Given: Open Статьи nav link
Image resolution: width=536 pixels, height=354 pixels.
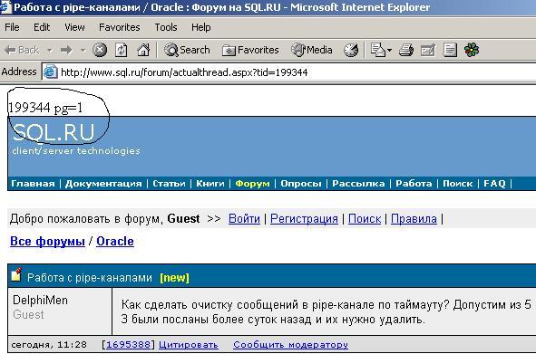Looking at the screenshot, I should point(169,184).
